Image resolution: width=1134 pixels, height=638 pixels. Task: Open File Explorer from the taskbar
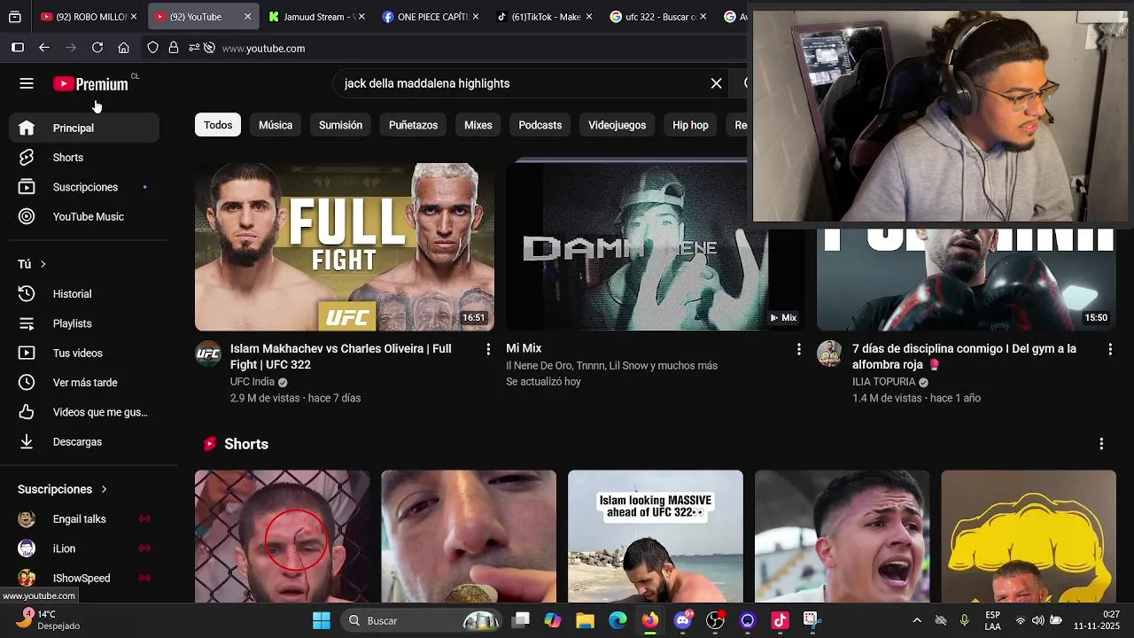tap(585, 620)
